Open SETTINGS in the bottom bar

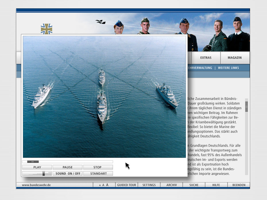tap(149, 185)
